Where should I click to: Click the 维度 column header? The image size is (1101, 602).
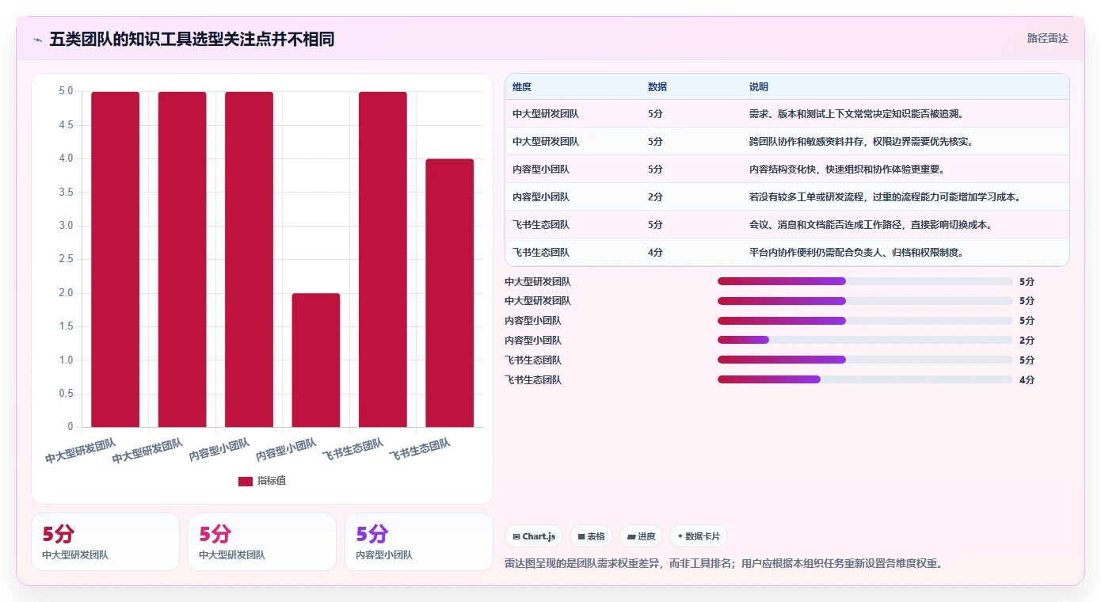[522, 86]
